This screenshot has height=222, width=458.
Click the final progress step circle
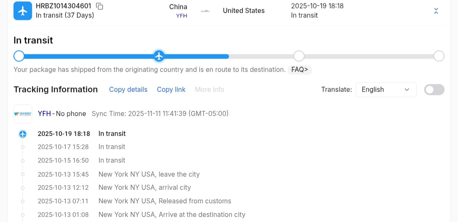[x=439, y=56]
